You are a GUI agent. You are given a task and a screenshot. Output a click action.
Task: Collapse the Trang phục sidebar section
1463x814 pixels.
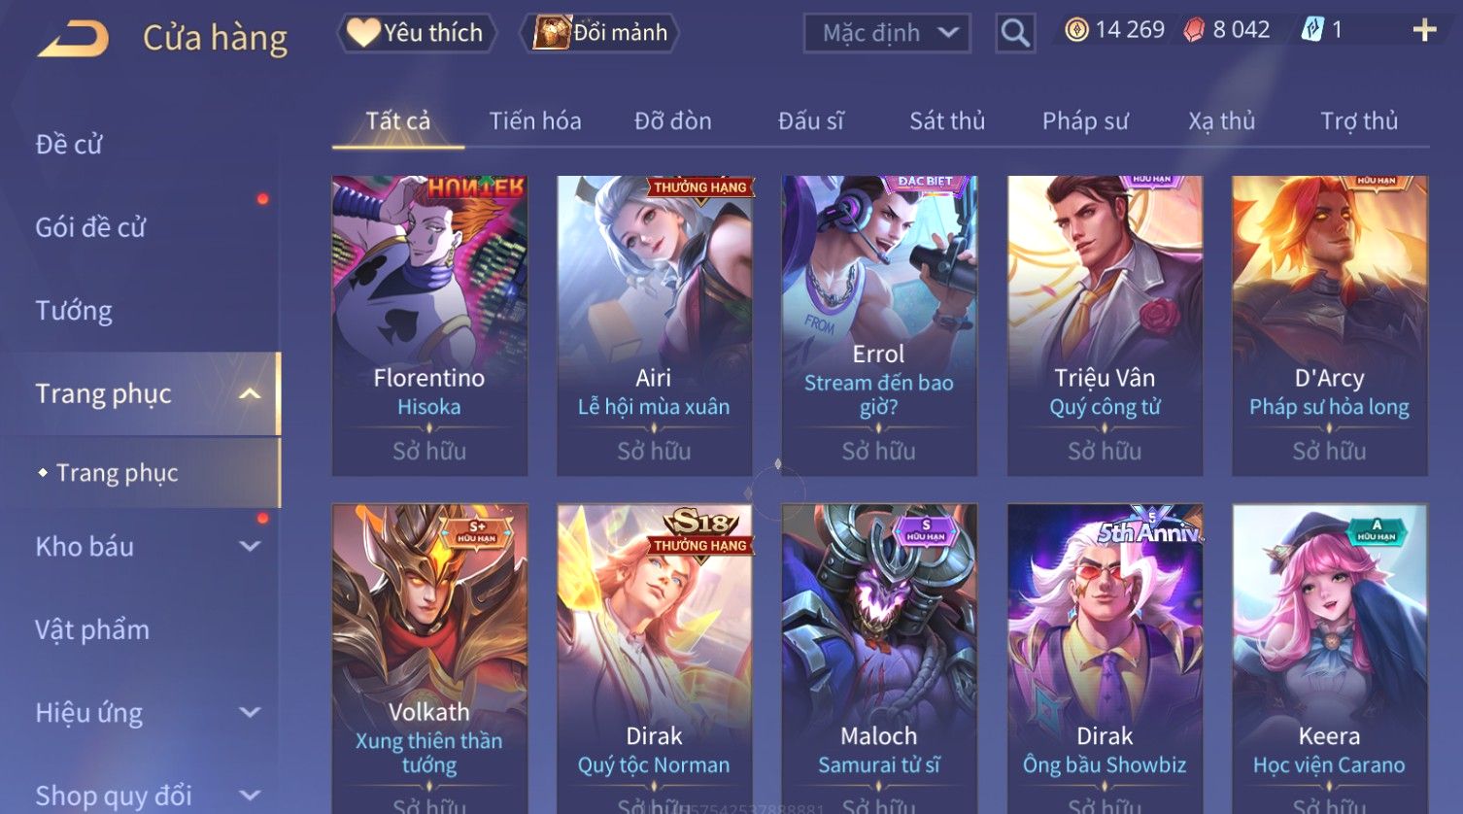click(250, 393)
